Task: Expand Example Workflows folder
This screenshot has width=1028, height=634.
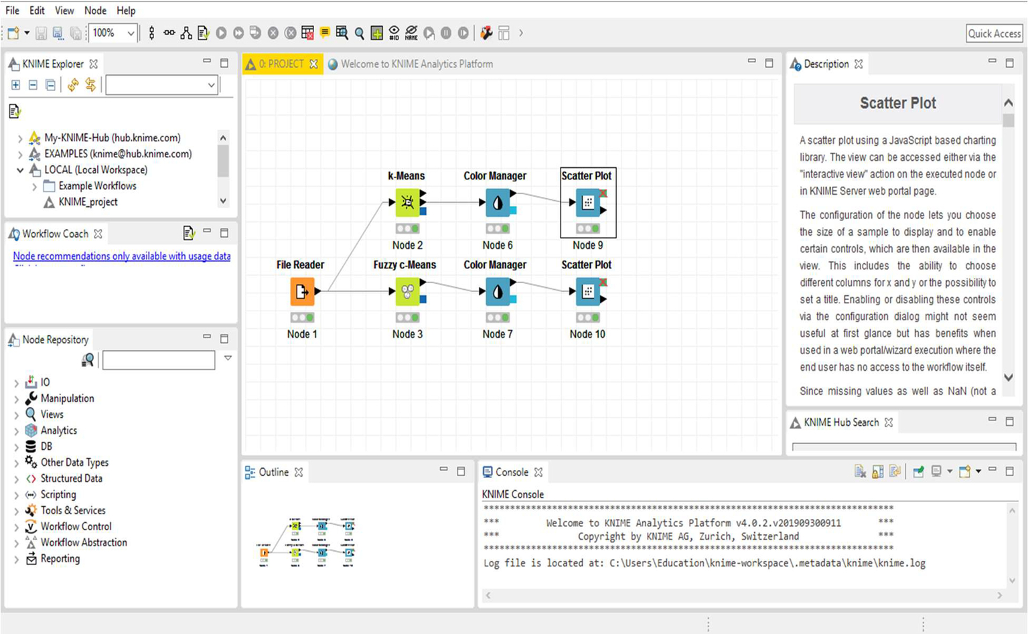Action: click(34, 186)
